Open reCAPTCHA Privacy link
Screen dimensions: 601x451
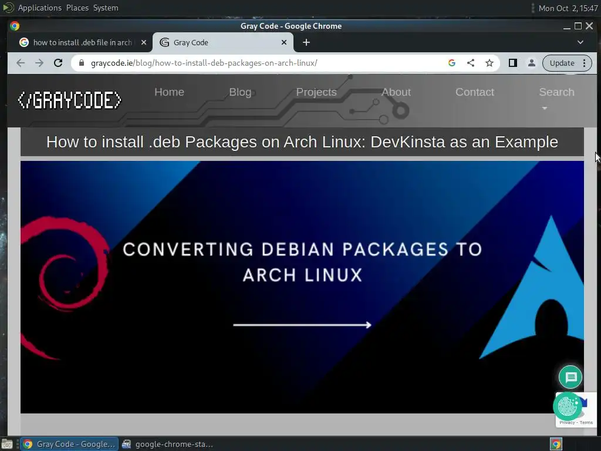pyautogui.click(x=567, y=423)
